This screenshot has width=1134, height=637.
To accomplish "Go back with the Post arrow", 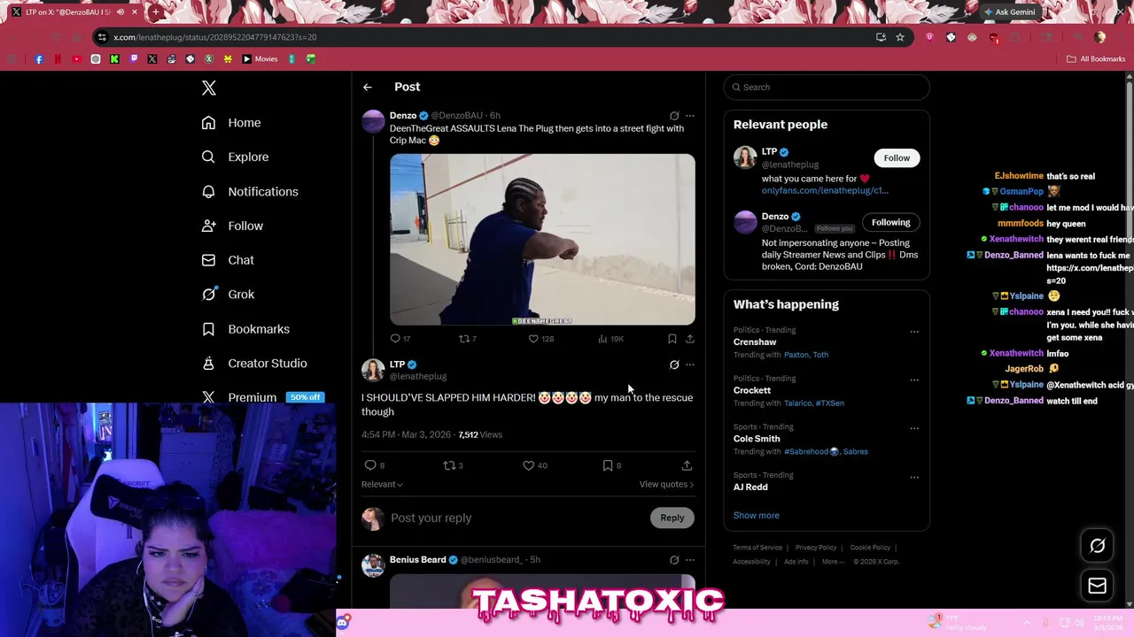I will pos(368,87).
